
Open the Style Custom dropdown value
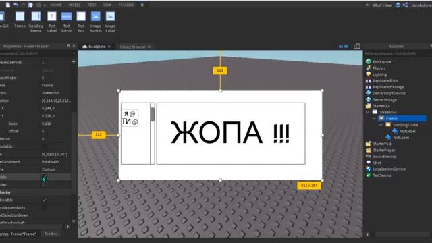click(55, 169)
